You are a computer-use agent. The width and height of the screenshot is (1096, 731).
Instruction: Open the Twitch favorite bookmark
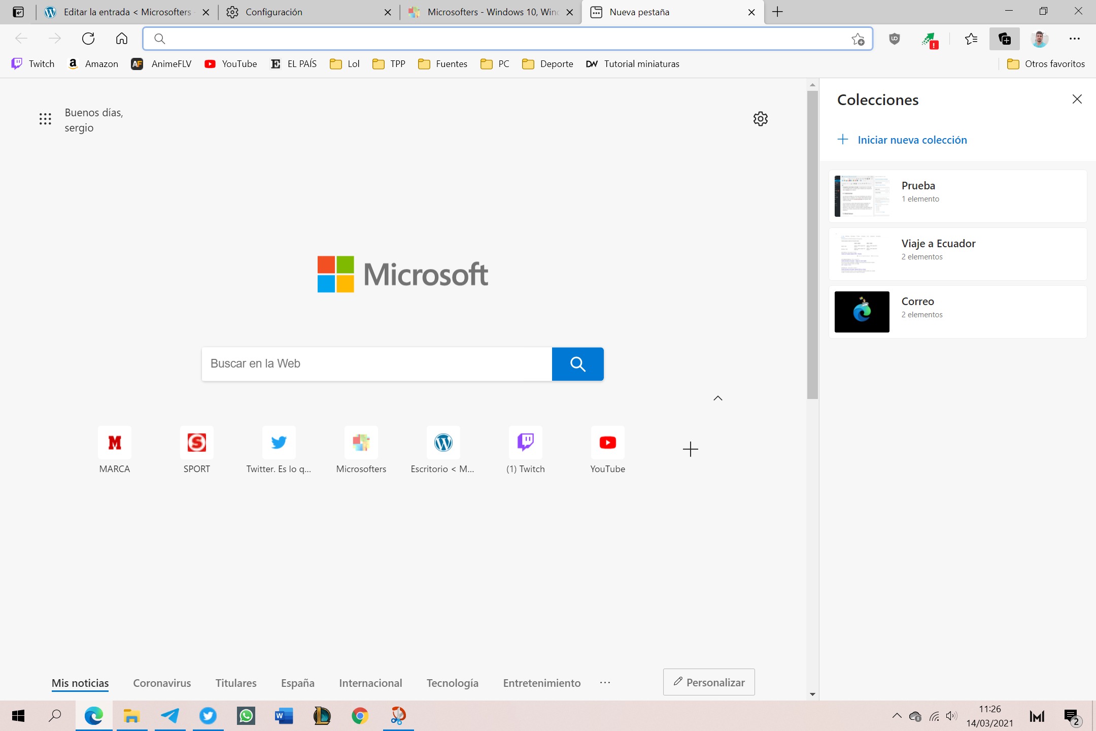pos(33,64)
